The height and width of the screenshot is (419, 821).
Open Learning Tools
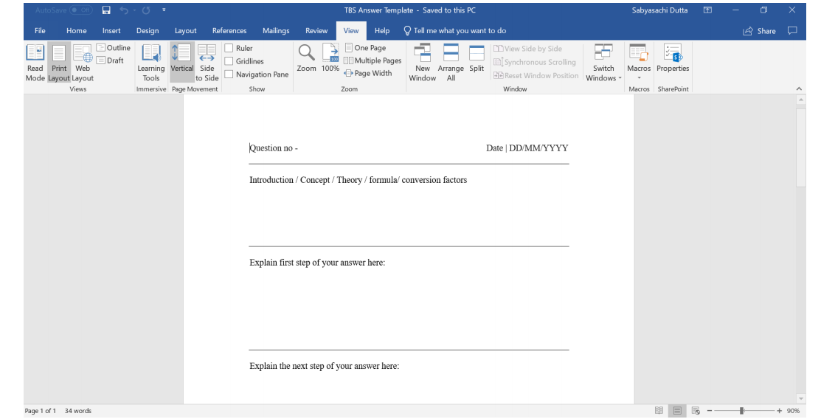tap(150, 62)
